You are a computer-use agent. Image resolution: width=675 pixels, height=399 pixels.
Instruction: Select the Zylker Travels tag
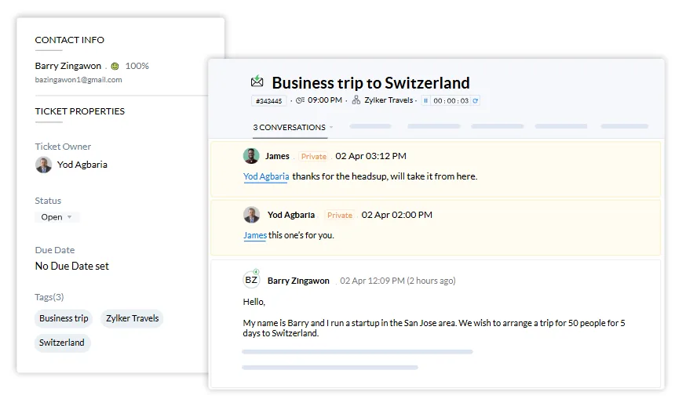click(x=132, y=318)
